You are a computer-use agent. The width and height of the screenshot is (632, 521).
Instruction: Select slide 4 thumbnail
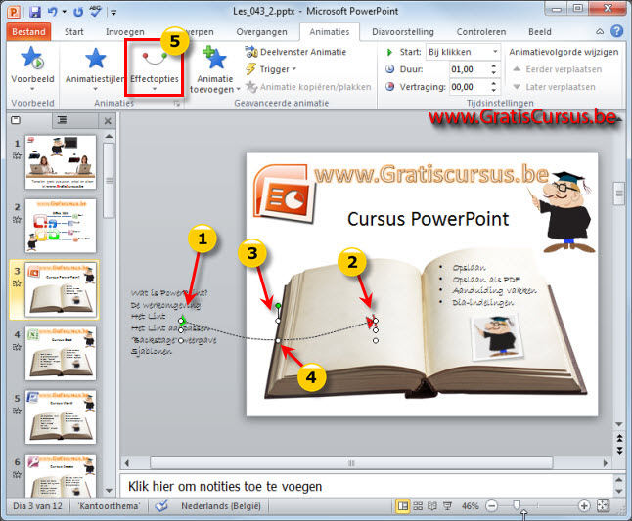tap(61, 354)
